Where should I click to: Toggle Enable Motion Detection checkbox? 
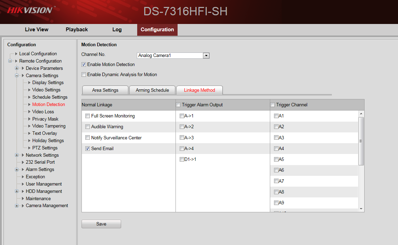tap(84, 65)
